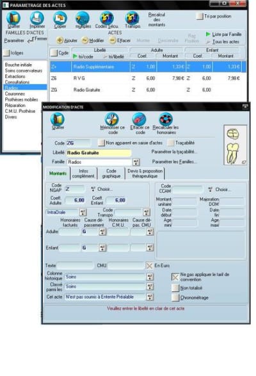
Task: Click Recalculer les honoraires icon
Action: [x=166, y=119]
